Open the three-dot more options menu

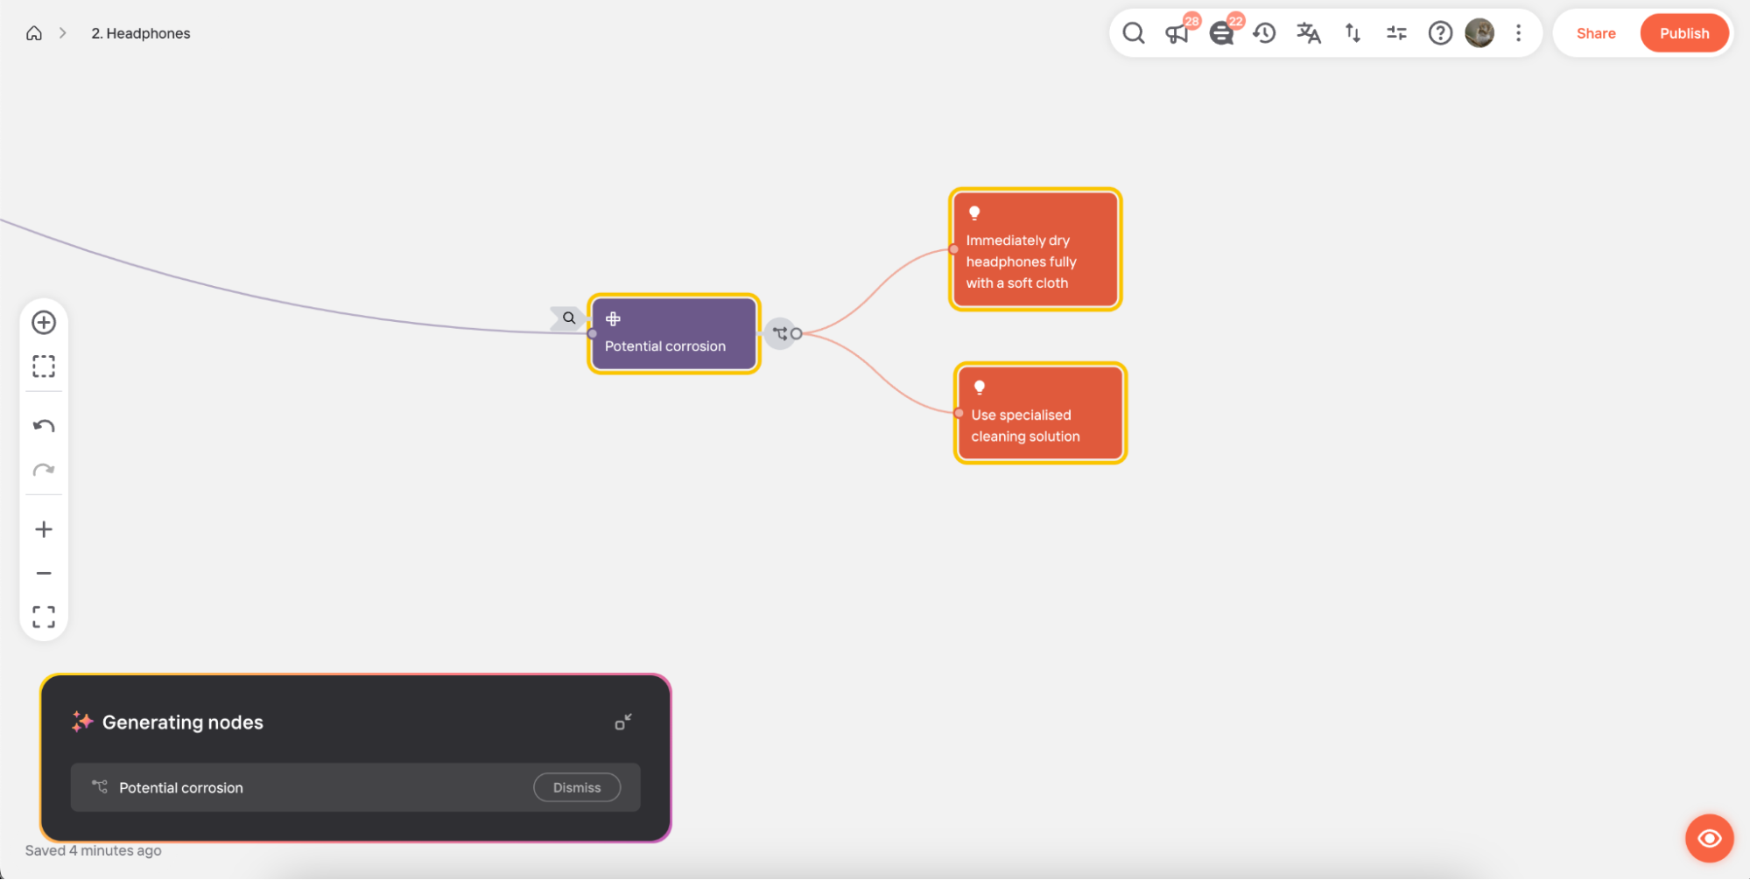click(x=1519, y=33)
